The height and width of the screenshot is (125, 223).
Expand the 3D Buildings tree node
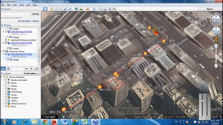3,92
